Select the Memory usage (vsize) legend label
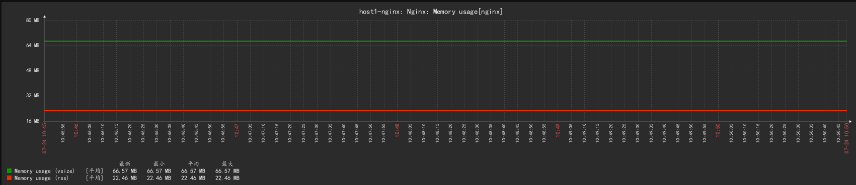 pyautogui.click(x=44, y=171)
